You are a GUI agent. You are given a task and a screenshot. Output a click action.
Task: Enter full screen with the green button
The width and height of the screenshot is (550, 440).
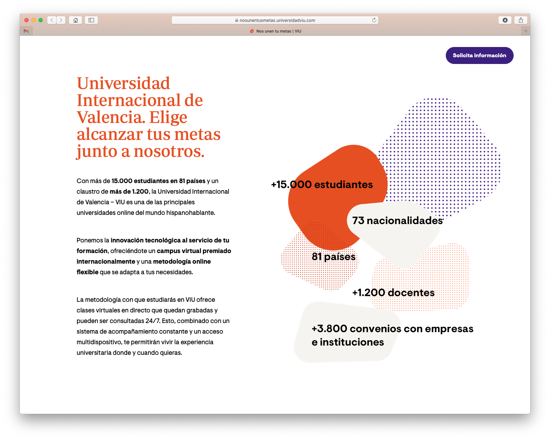[x=41, y=20]
